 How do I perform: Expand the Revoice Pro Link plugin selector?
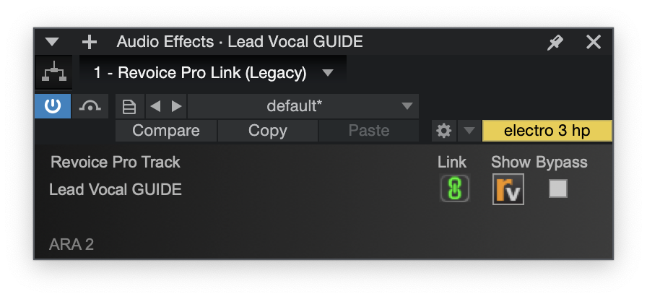[x=328, y=73]
